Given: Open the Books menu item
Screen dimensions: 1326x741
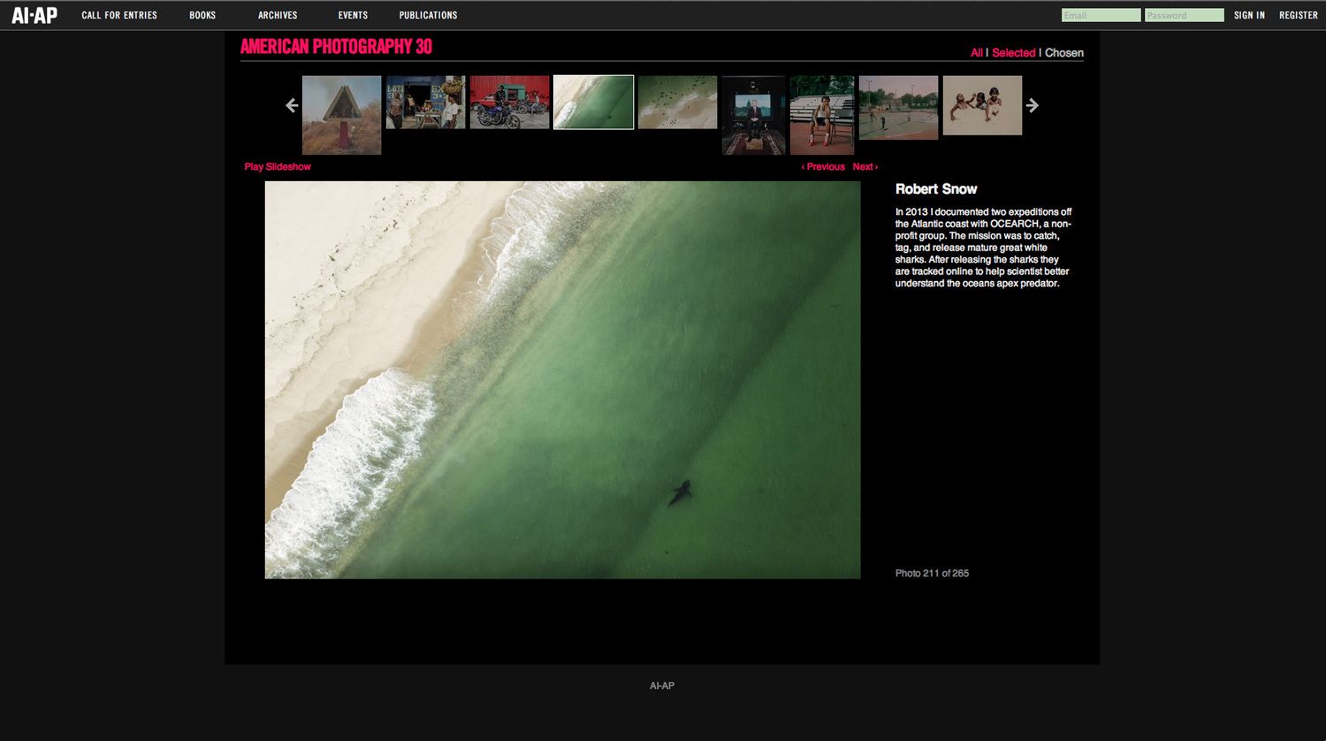Looking at the screenshot, I should (x=202, y=15).
